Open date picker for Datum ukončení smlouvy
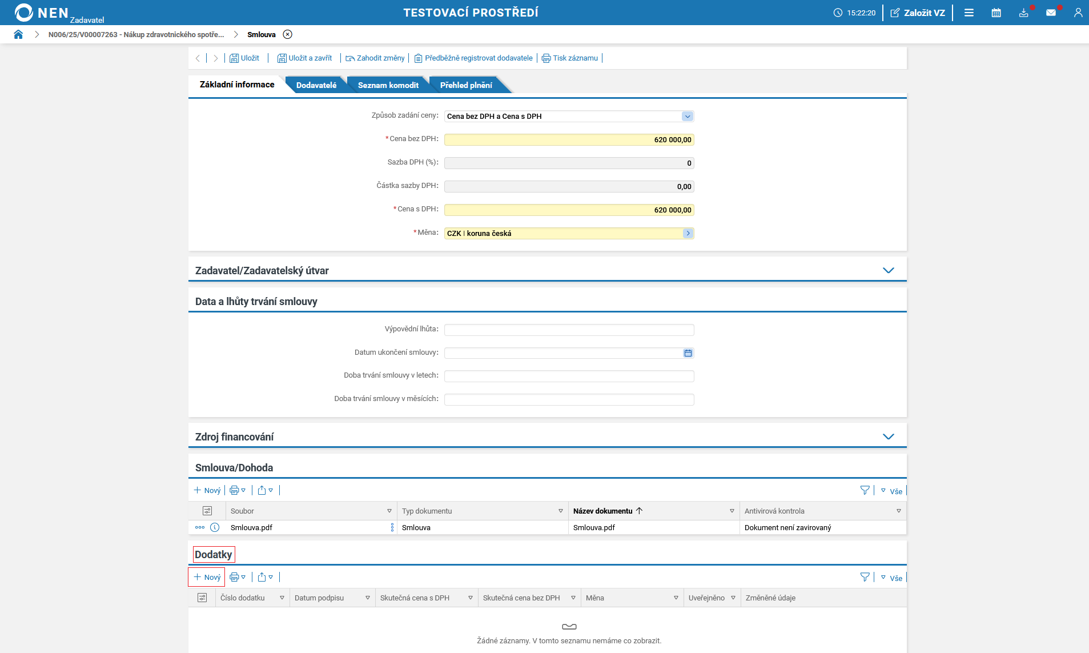This screenshot has width=1089, height=653. coord(688,353)
